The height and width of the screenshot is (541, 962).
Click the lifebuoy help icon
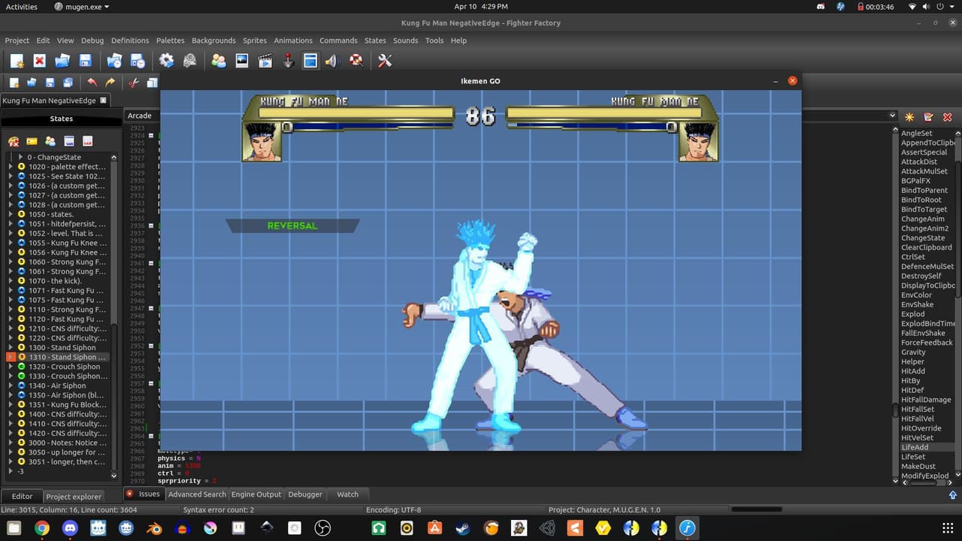(356, 61)
